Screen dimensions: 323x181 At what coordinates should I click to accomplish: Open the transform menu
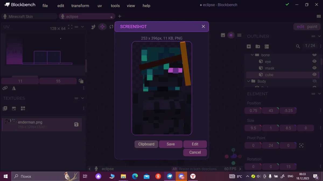pos(80,6)
